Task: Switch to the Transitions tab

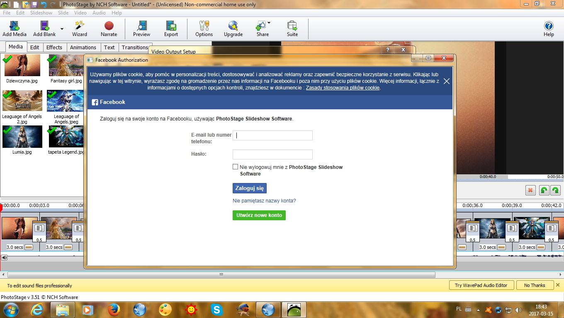Action: coord(134,47)
